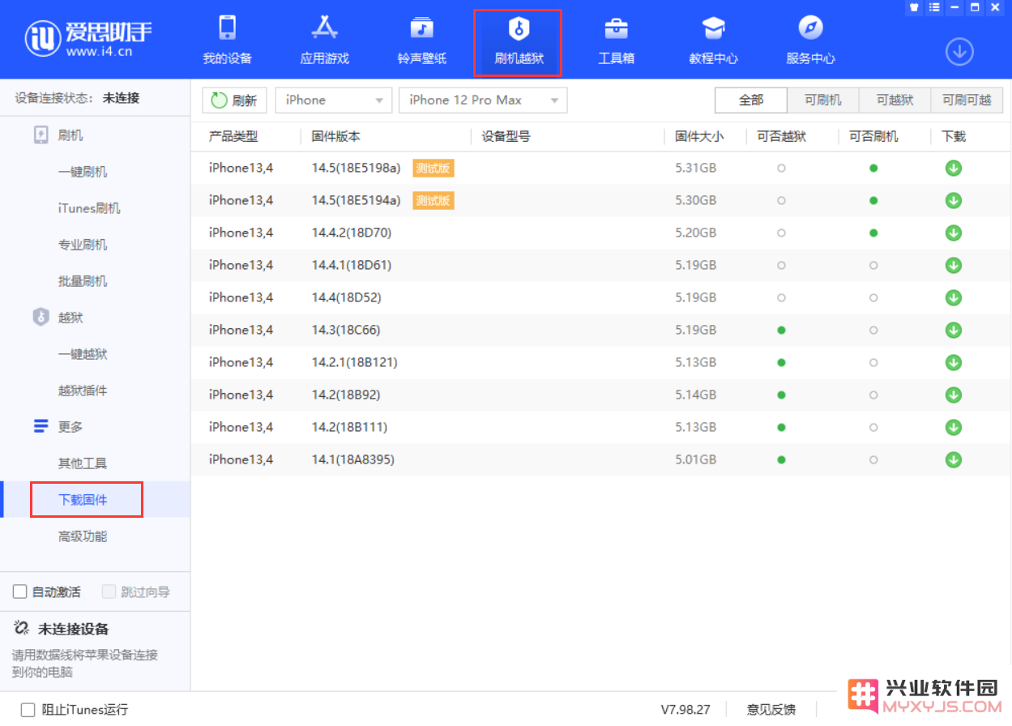Download firmware 14.2(18B92)

pos(954,395)
